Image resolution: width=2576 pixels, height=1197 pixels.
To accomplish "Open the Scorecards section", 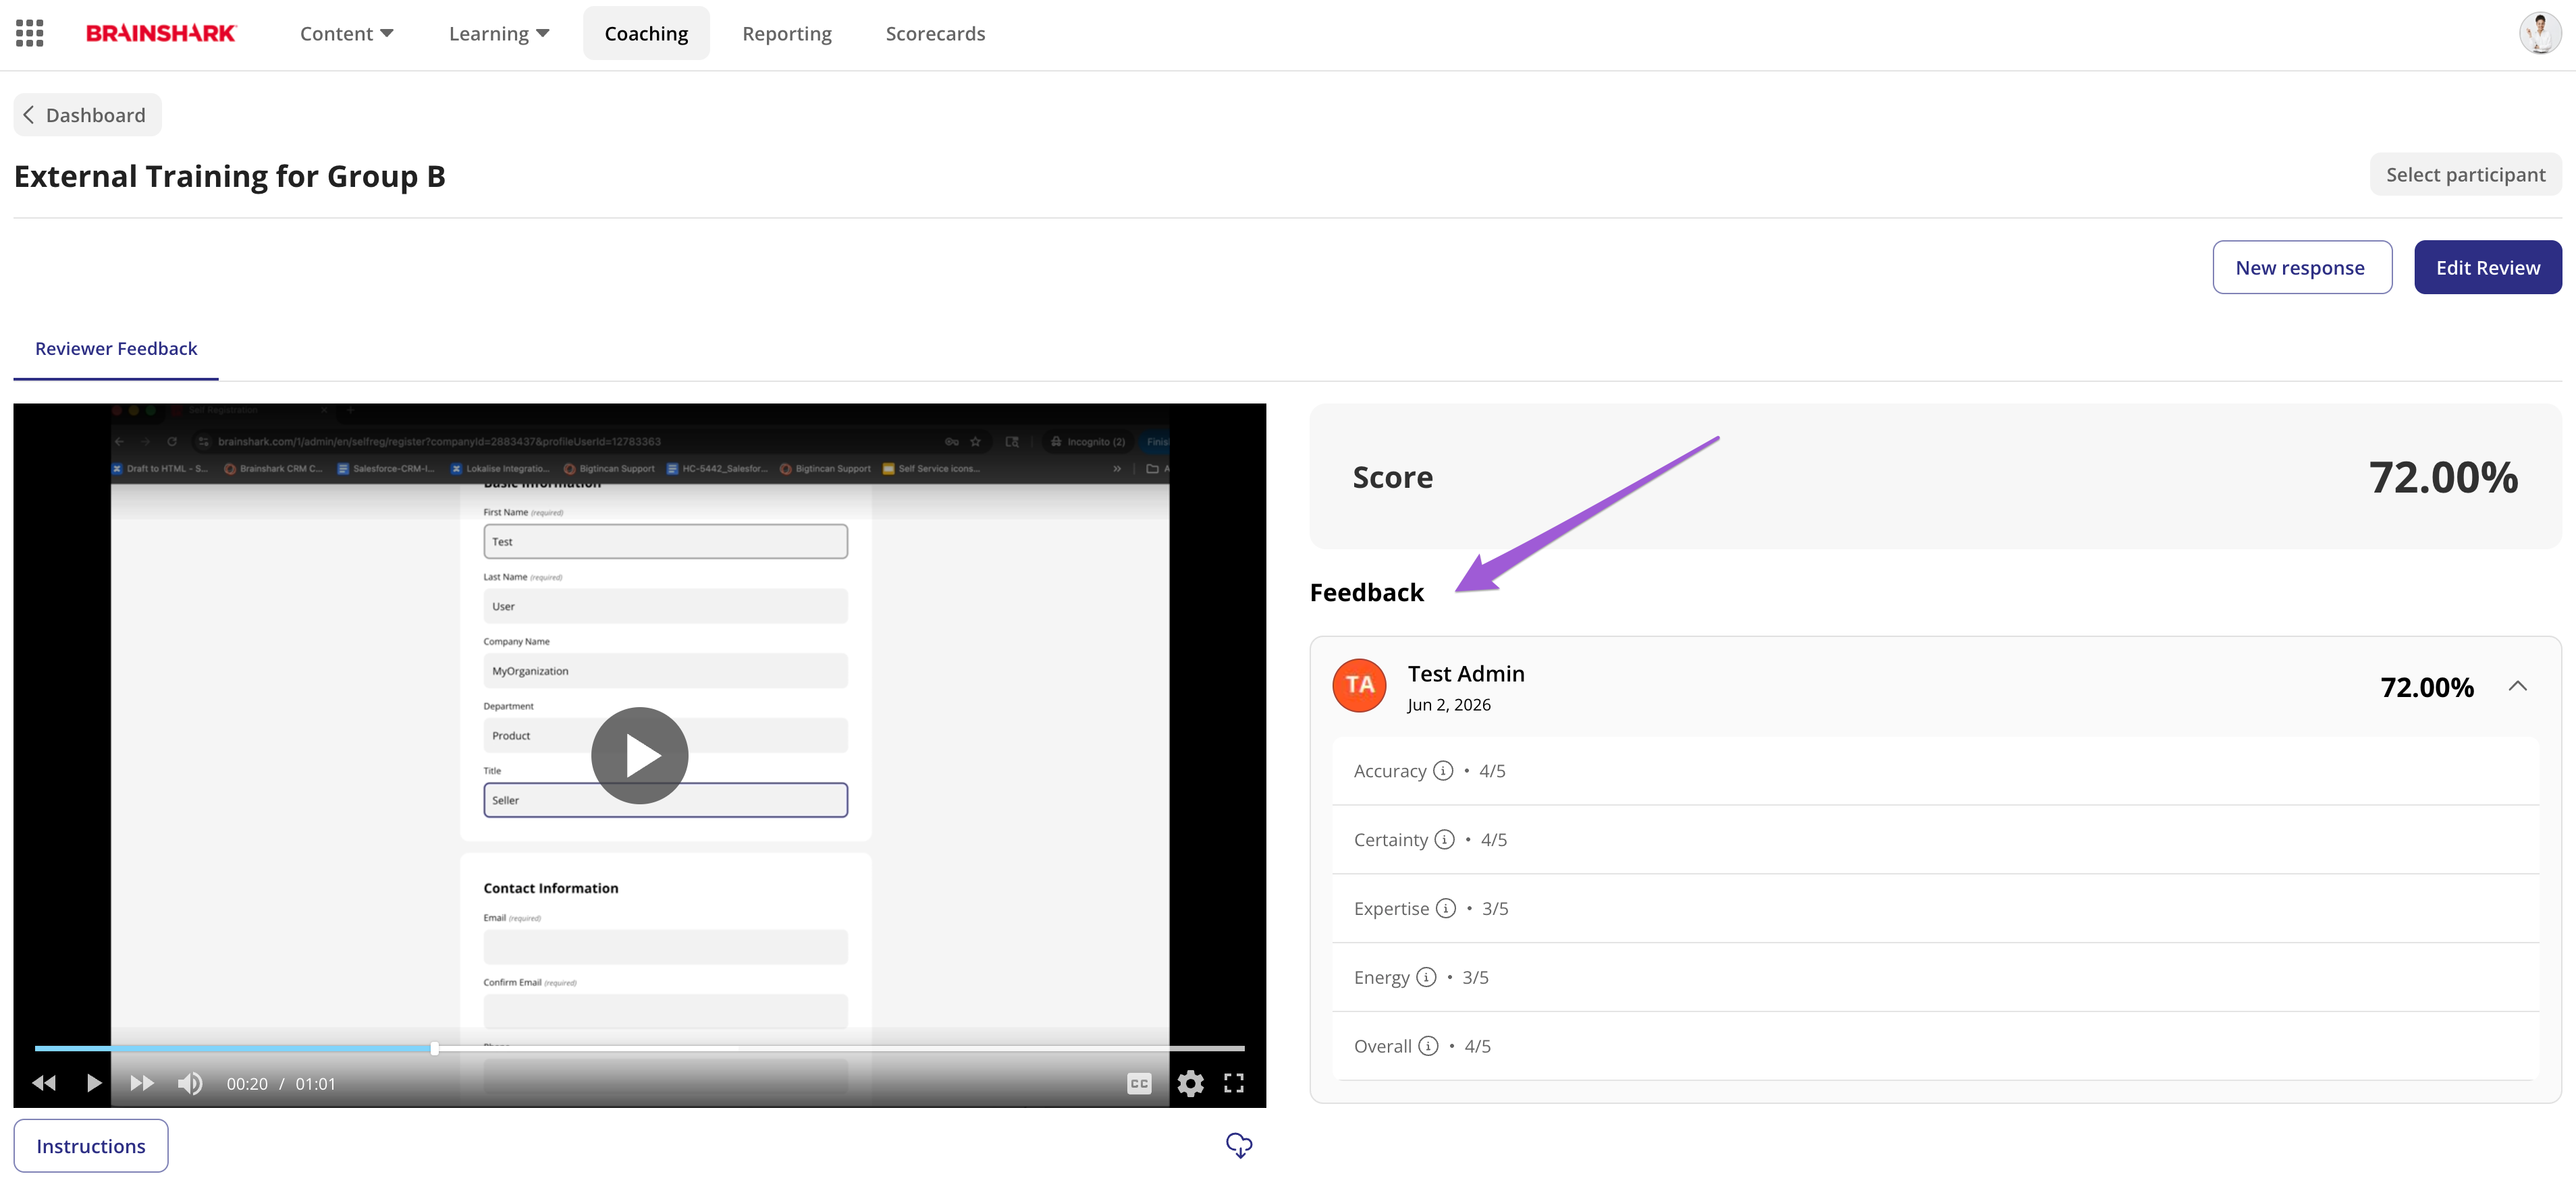I will click(935, 34).
